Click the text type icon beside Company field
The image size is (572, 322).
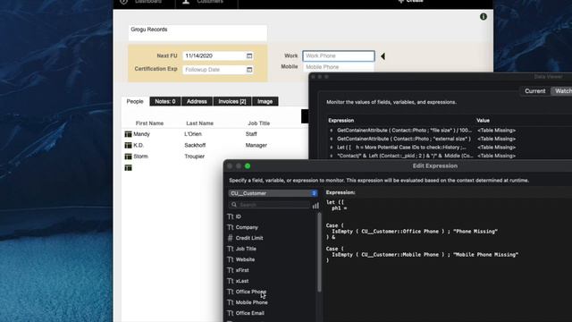click(x=231, y=227)
